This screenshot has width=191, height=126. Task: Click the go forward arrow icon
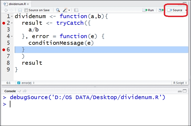tap(11, 10)
